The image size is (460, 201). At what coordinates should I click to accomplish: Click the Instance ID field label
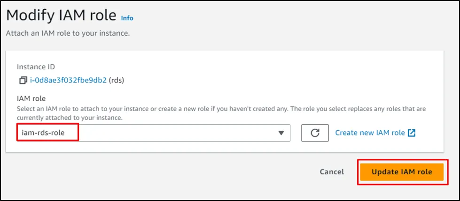(x=36, y=67)
